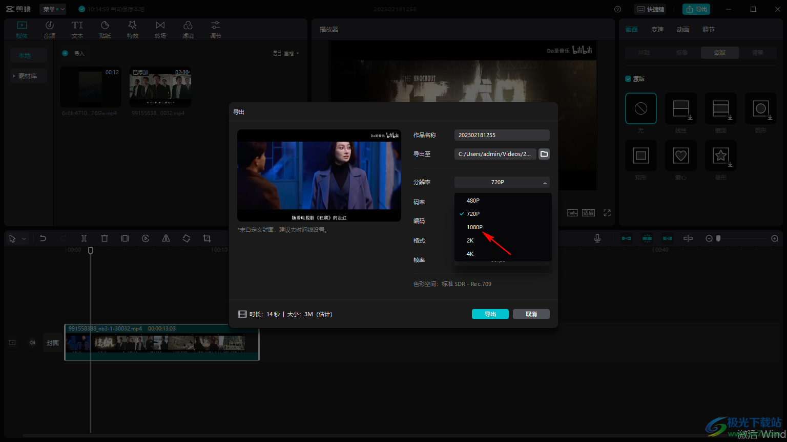Click the undo arrow icon
This screenshot has width=787, height=442.
point(43,238)
